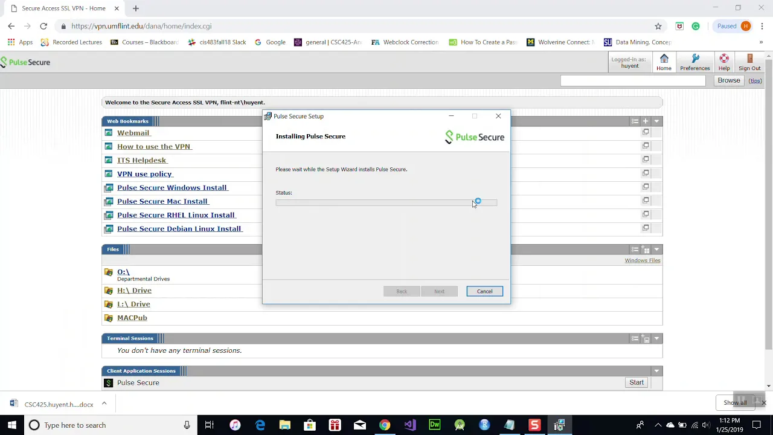Click the installation status progress bar
Image resolution: width=773 pixels, height=435 pixels.
point(386,202)
